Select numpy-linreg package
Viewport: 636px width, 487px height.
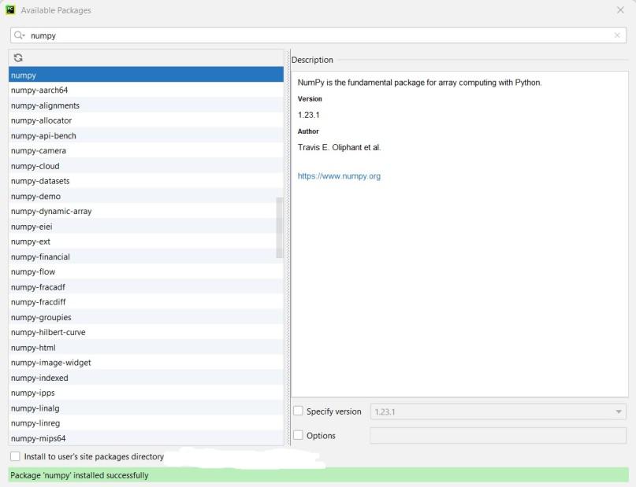click(x=146, y=423)
